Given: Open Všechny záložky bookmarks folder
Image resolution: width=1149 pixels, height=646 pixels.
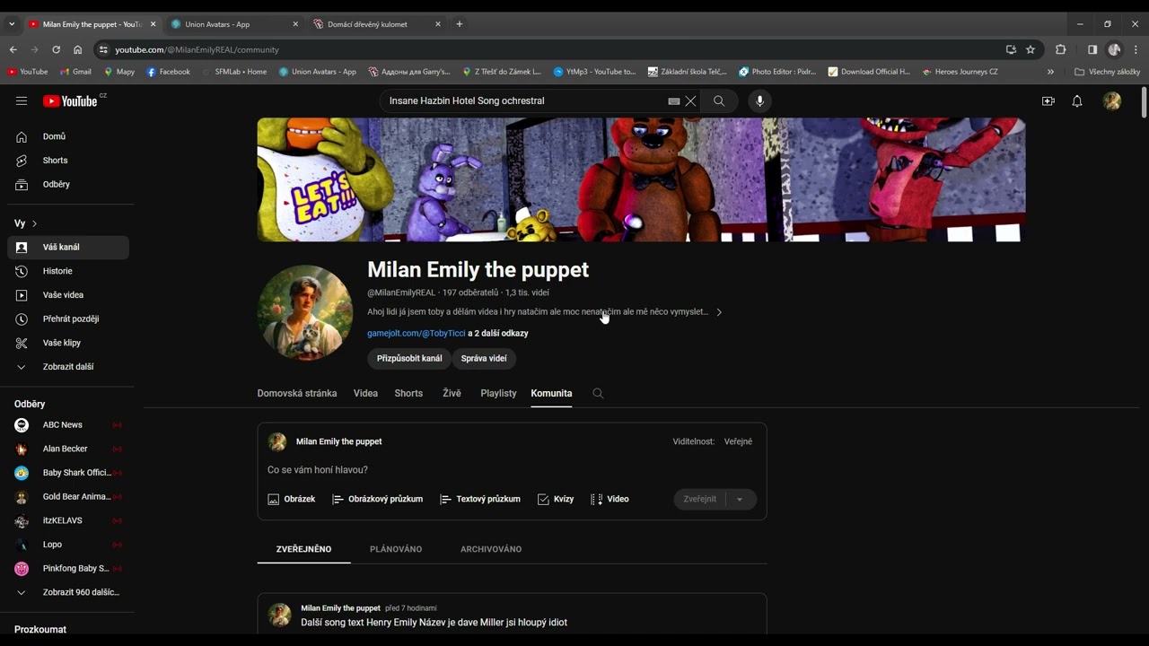Looking at the screenshot, I should click(x=1107, y=72).
